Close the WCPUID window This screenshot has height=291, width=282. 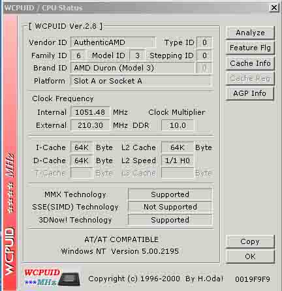point(274,8)
